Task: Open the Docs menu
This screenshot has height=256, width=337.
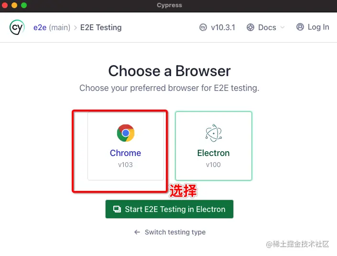Action: [x=267, y=27]
